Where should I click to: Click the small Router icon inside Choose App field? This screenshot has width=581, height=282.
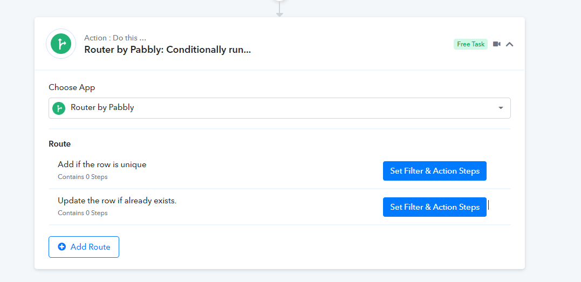point(59,108)
